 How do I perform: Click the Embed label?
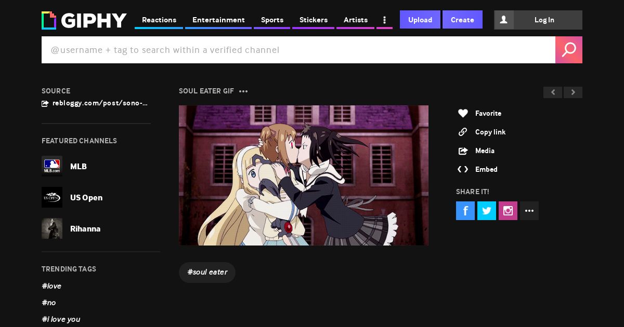[486, 169]
